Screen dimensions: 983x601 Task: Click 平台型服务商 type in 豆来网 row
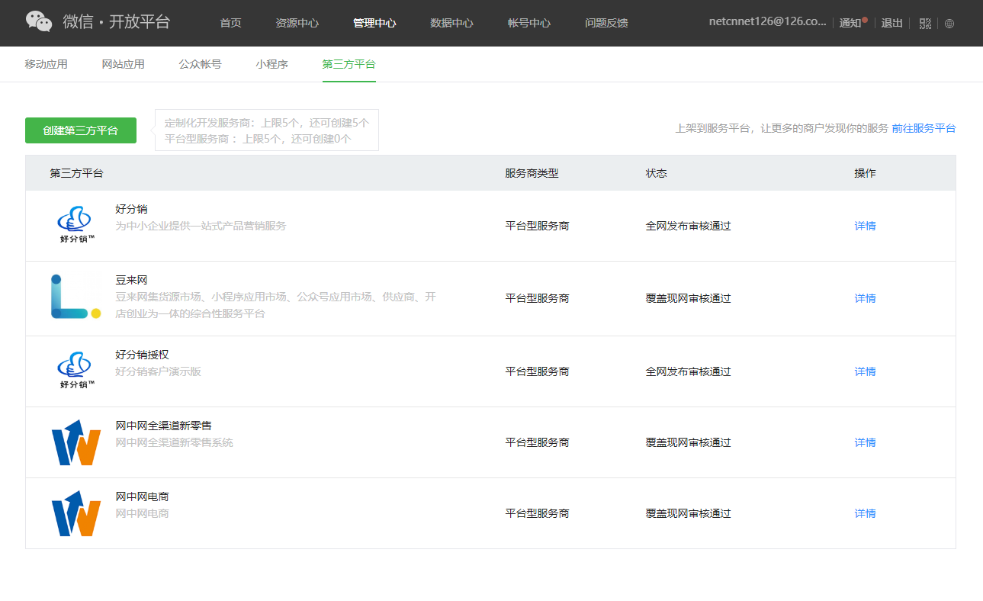coord(537,298)
